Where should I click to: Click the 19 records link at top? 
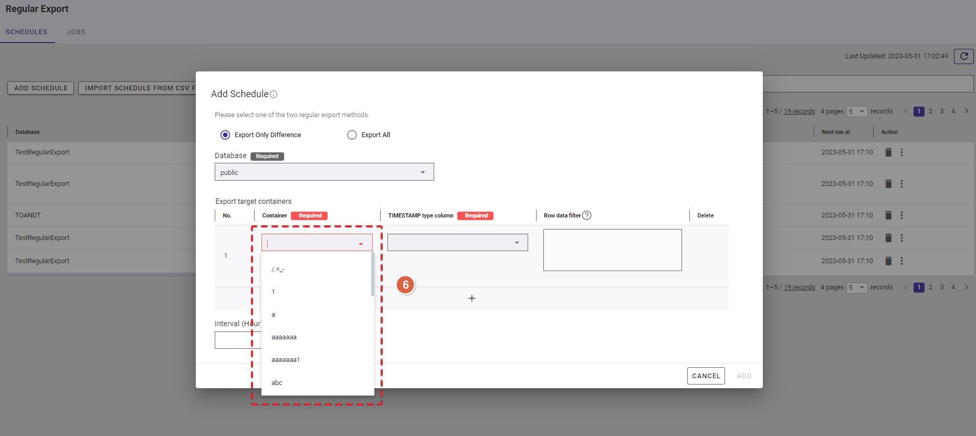pos(799,111)
